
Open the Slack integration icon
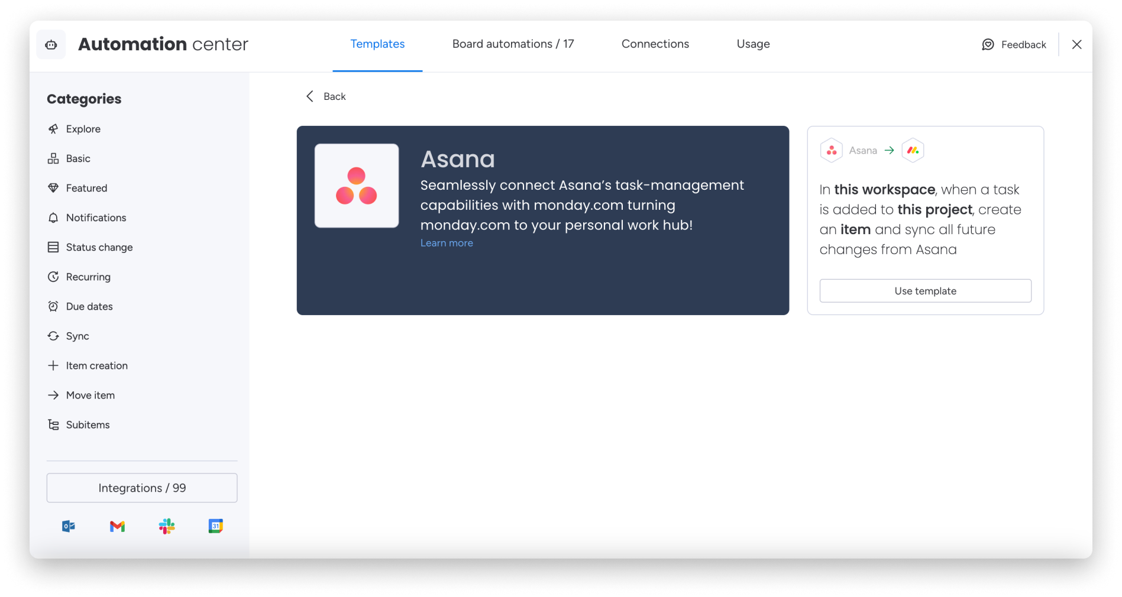pyautogui.click(x=167, y=526)
